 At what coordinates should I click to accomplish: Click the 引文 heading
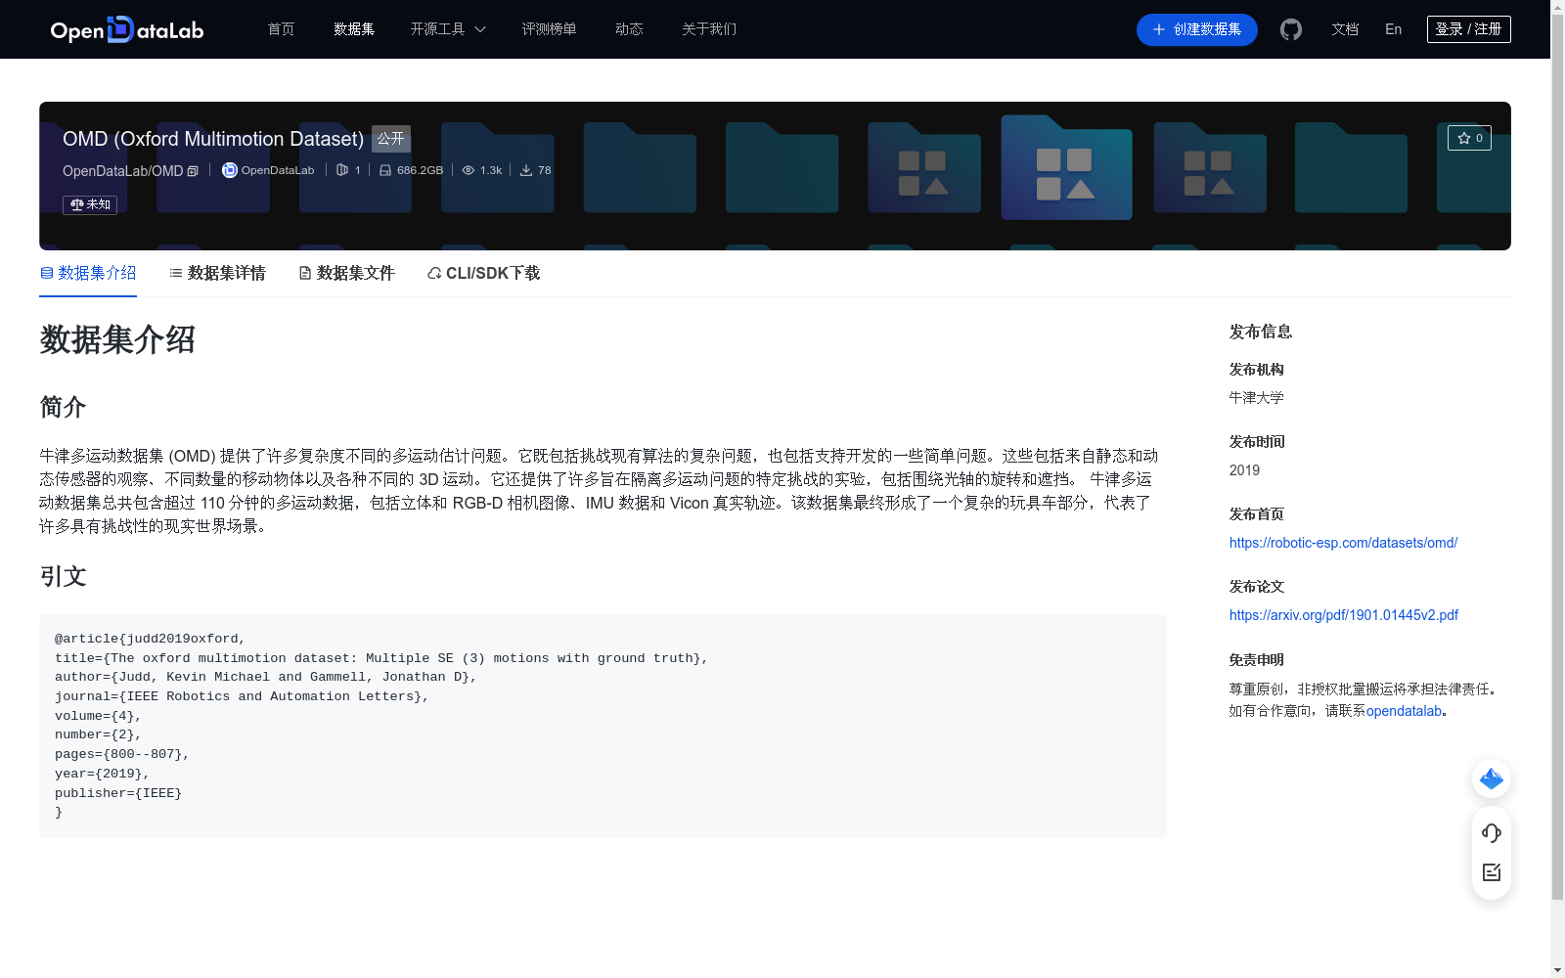63,576
